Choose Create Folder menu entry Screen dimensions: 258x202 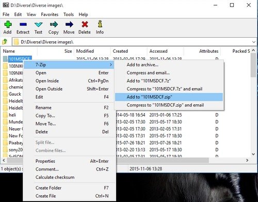point(69,188)
